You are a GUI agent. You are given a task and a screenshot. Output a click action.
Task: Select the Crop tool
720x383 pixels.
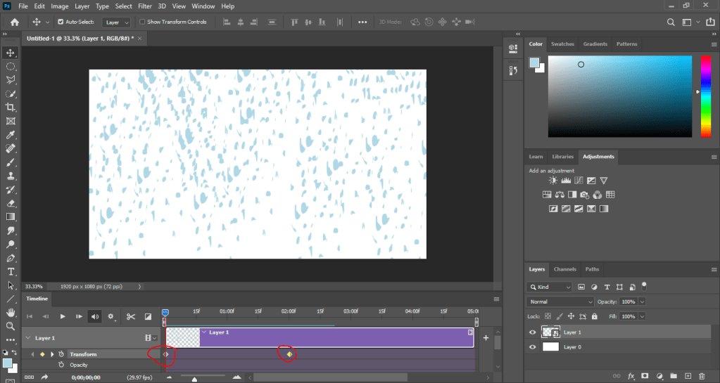pos(11,107)
